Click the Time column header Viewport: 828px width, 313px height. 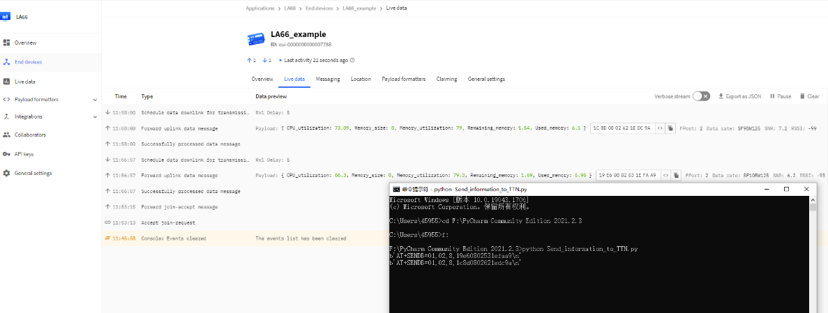click(121, 97)
